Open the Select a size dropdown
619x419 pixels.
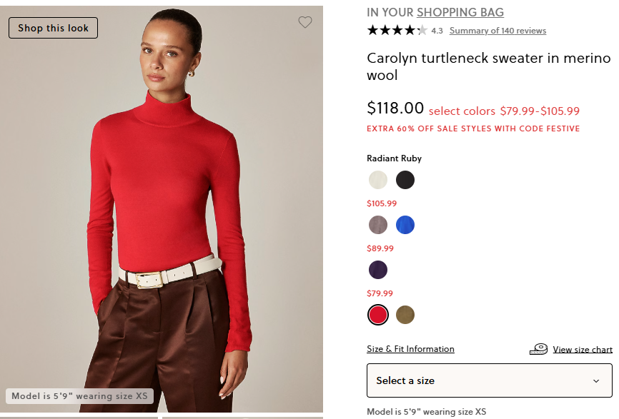490,380
